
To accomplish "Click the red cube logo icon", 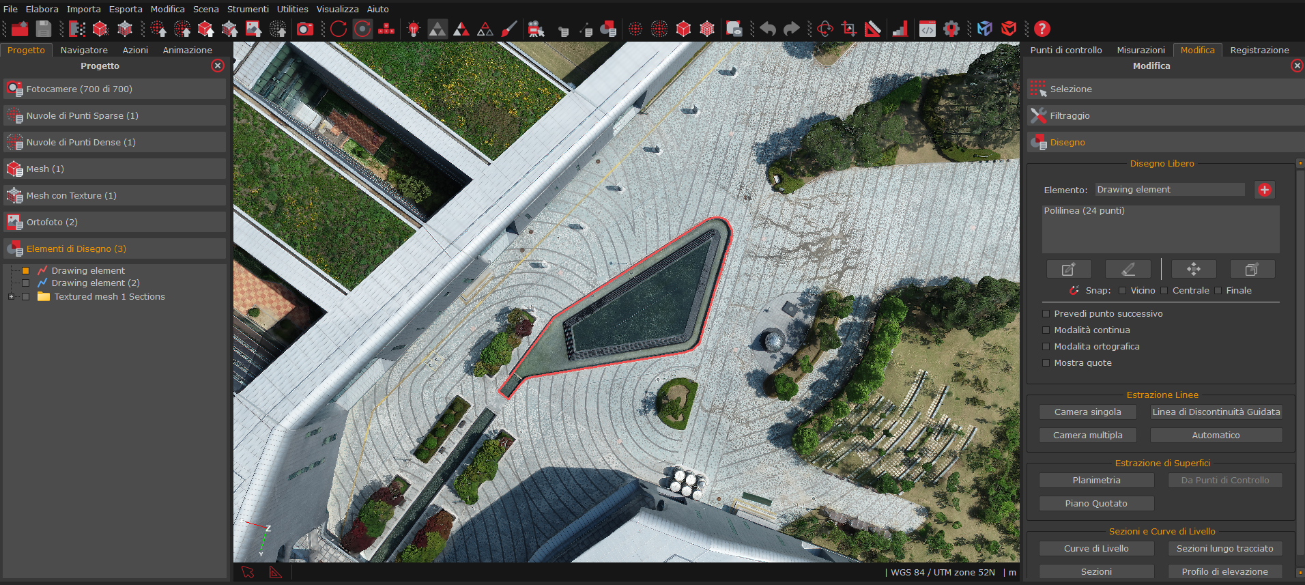I will click(1009, 29).
